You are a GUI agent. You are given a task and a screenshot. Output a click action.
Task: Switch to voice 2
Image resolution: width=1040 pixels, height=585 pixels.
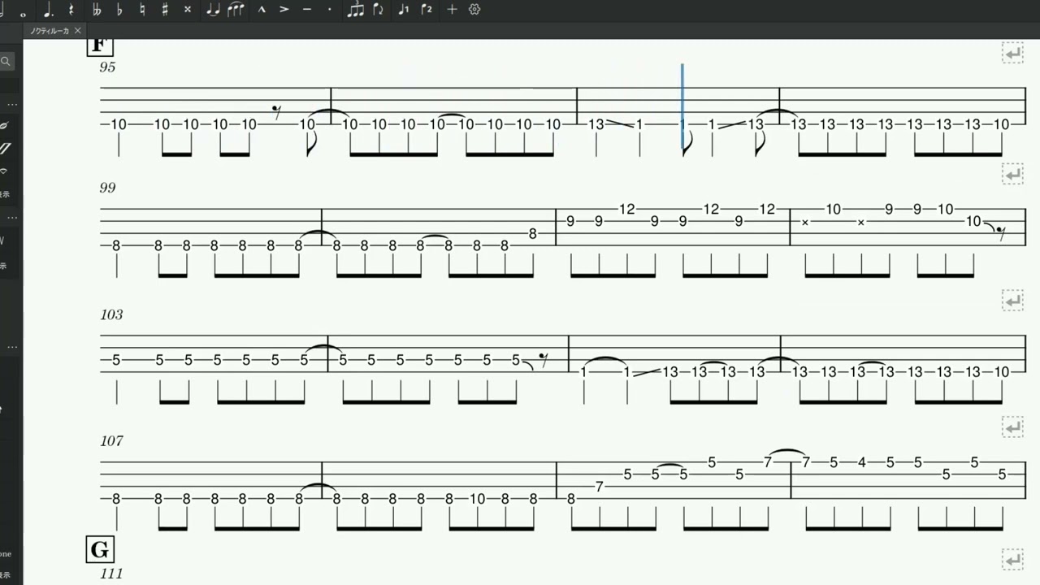tap(427, 10)
